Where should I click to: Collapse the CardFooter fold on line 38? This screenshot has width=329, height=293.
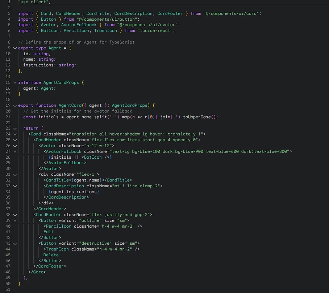pos(15,215)
